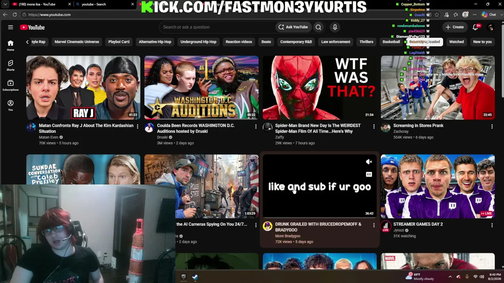Select the Playboi Carti chip
504x283 pixels.
click(x=119, y=42)
